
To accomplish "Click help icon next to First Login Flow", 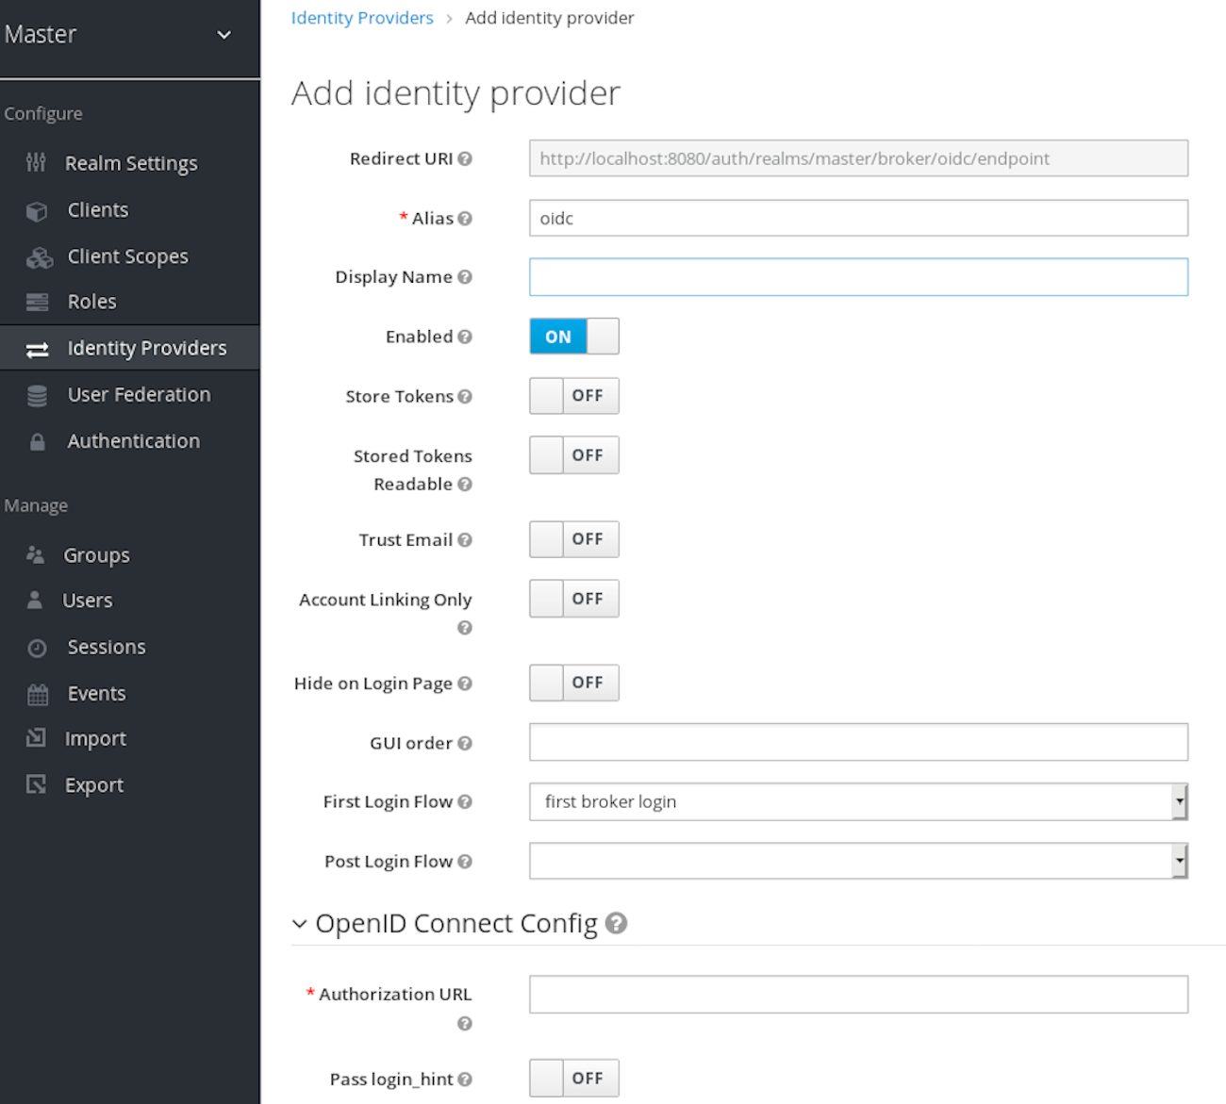I will click(x=465, y=802).
